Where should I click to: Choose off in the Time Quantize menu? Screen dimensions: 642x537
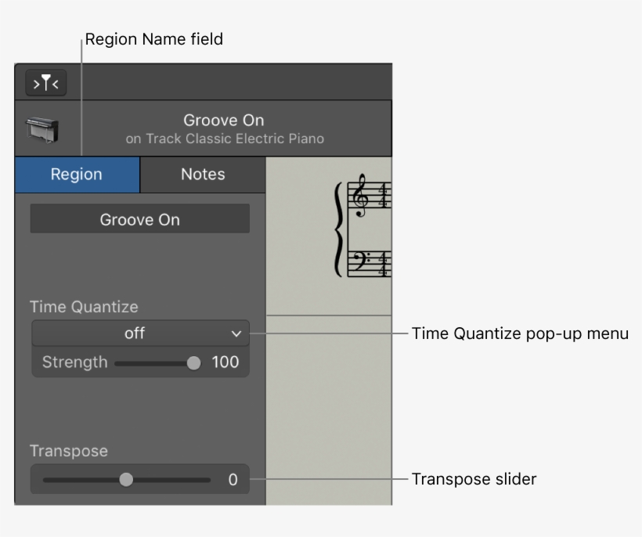point(133,333)
